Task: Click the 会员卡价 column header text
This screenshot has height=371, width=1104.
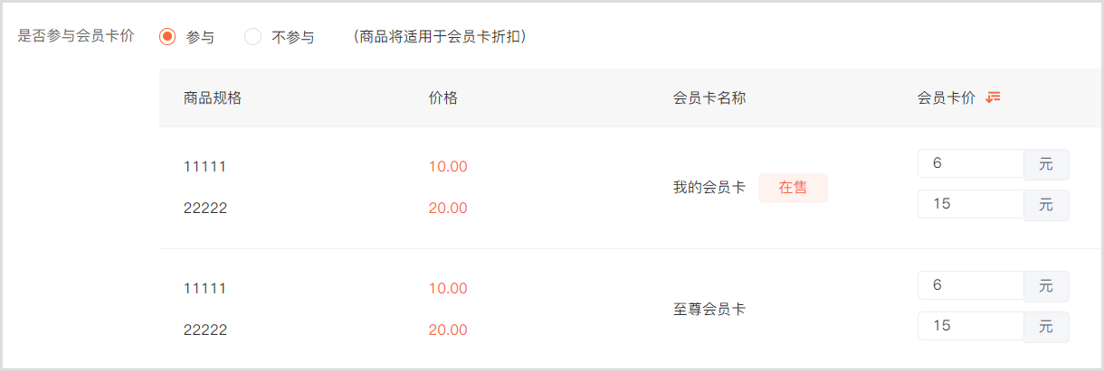Action: 947,98
